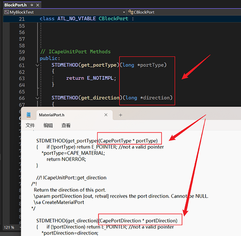Close the MaterialPort.h tab
This screenshot has height=236, width=241.
click(x=106, y=115)
